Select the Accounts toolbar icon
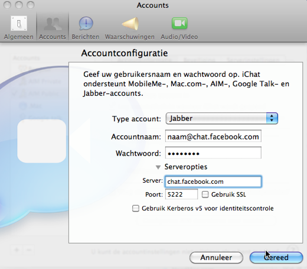The height and width of the screenshot is (269, 307). (x=53, y=28)
